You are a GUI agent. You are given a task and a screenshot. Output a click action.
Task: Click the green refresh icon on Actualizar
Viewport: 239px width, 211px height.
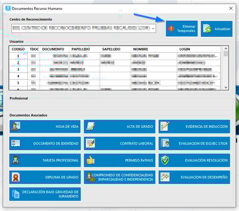tap(208, 29)
